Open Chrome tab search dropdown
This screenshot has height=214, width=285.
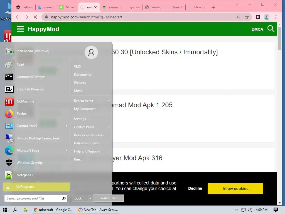pos(237,4)
